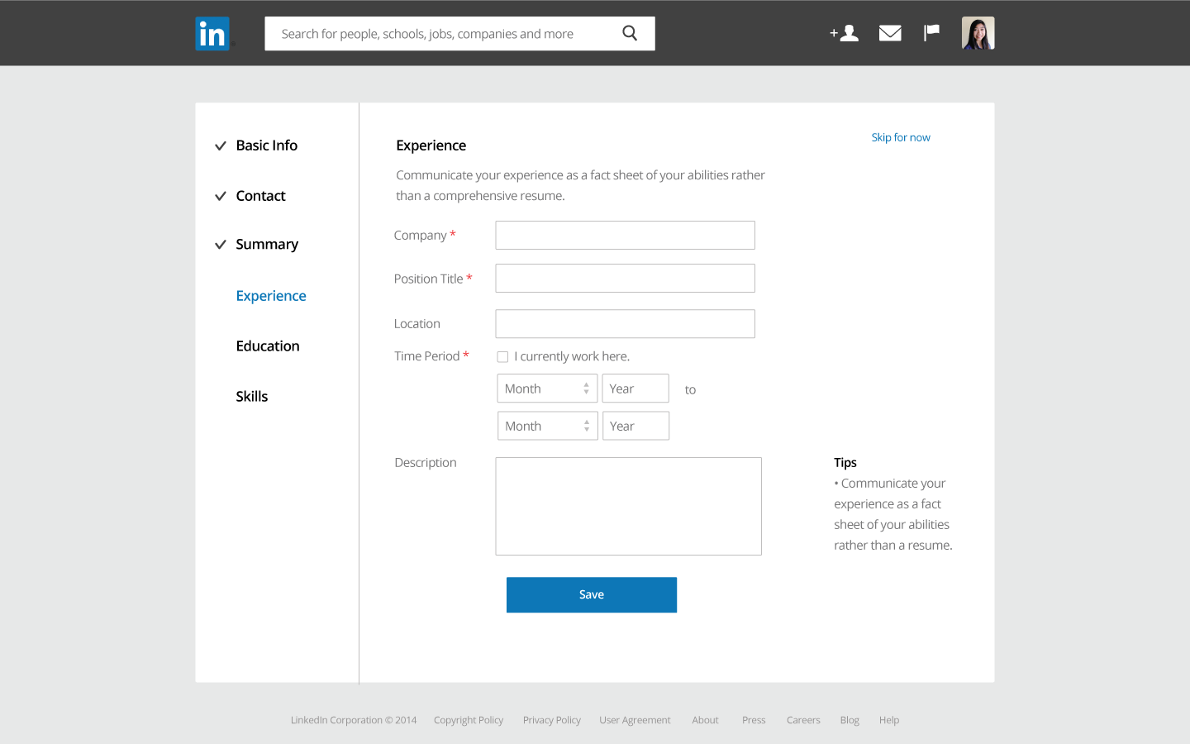Screen dimensions: 1190x744
Task: Click the search magnifier icon
Action: (630, 33)
